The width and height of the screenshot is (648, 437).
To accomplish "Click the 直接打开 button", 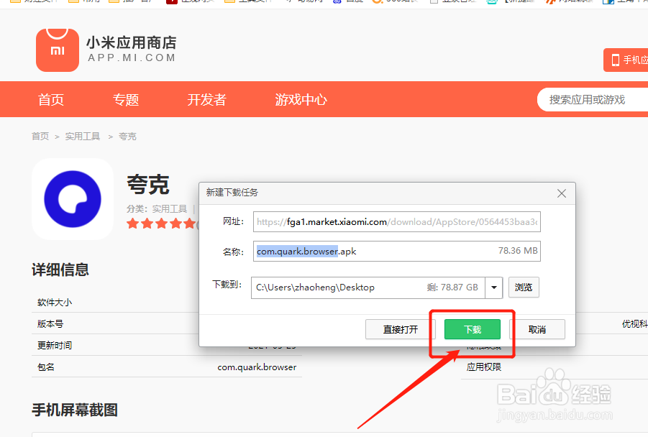I will click(x=400, y=329).
